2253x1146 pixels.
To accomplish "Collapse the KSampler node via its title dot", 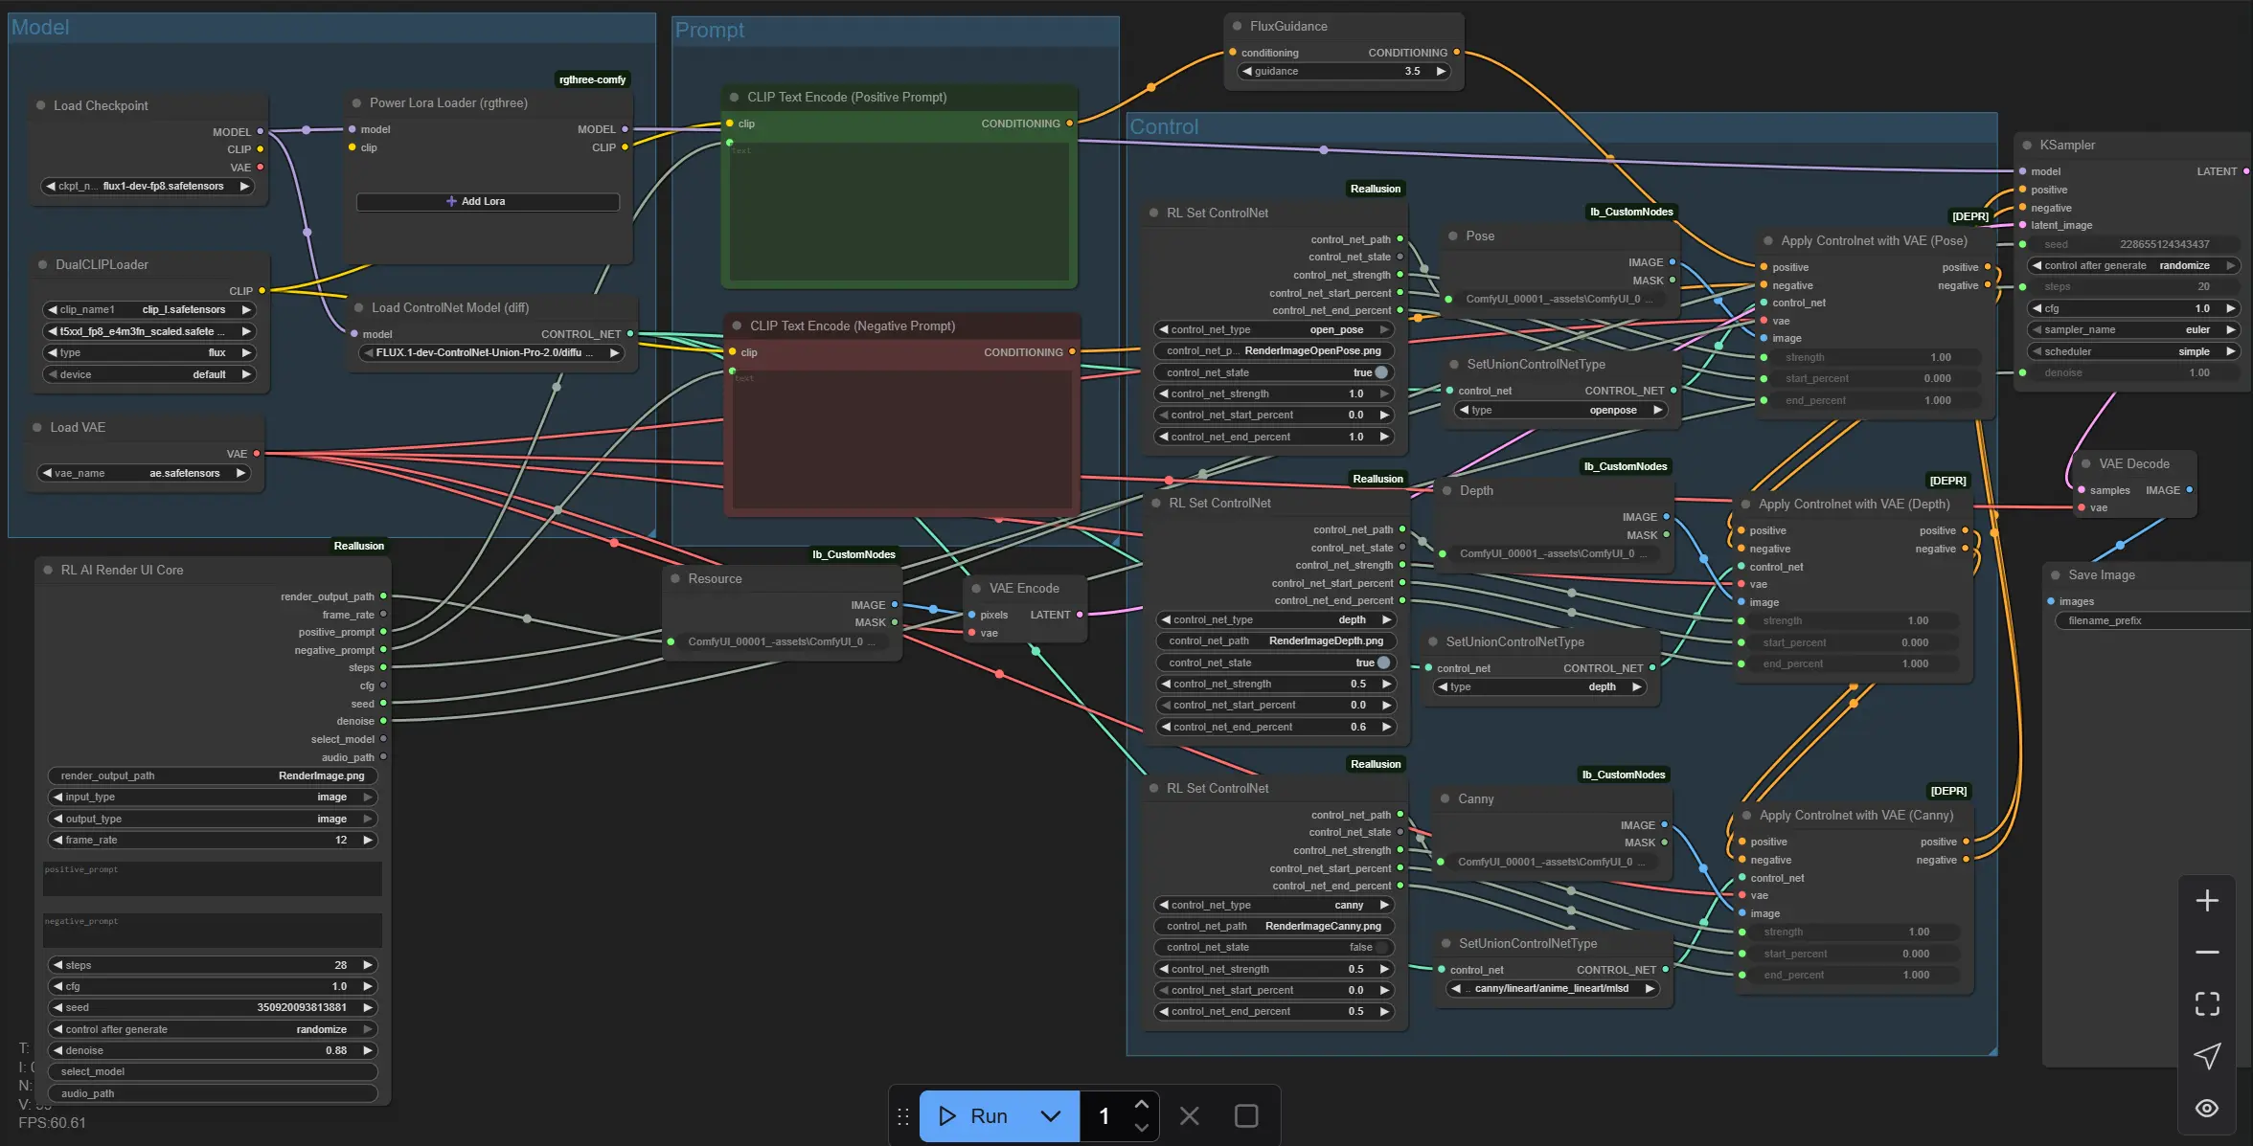I will [x=2027, y=145].
